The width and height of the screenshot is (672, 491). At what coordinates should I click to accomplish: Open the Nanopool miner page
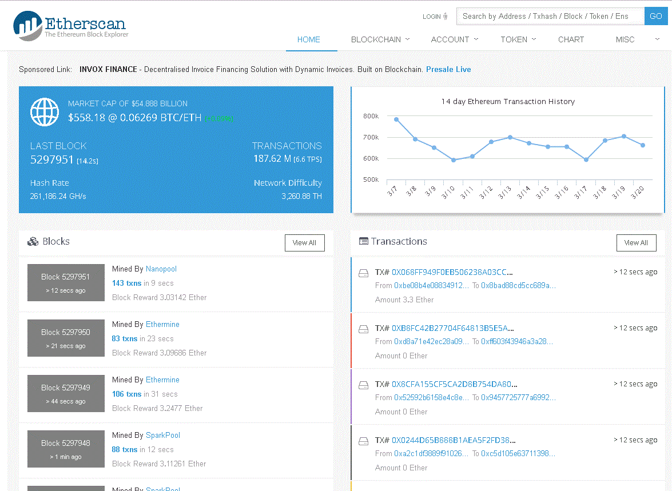coord(161,269)
